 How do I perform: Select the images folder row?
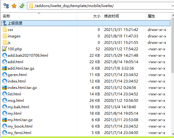click(86, 36)
